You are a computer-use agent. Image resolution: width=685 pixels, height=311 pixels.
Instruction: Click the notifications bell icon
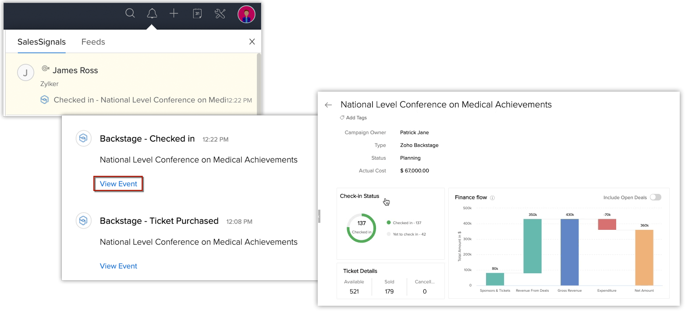point(152,13)
